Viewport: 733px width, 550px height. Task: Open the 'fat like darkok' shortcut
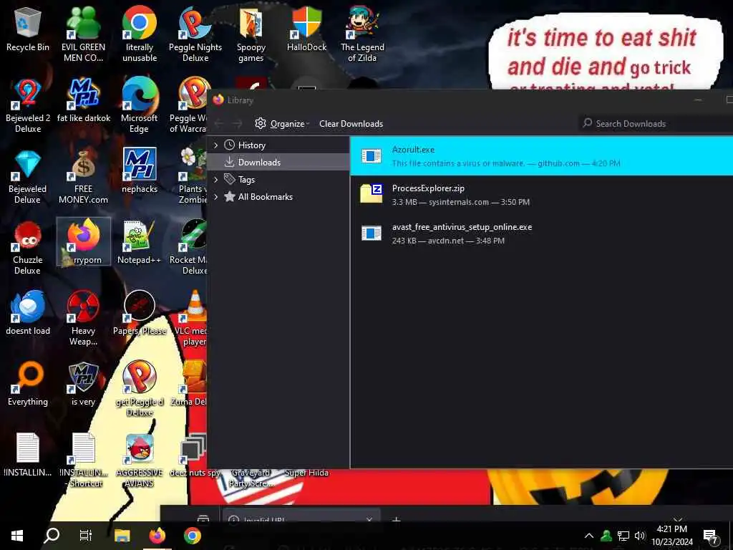[x=83, y=100]
